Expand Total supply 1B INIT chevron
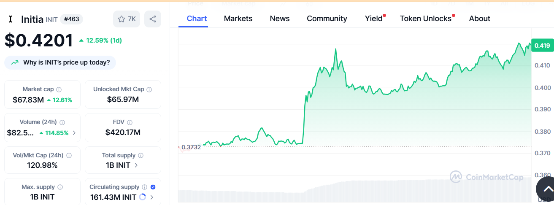Image resolution: width=554 pixels, height=205 pixels. (x=136, y=165)
